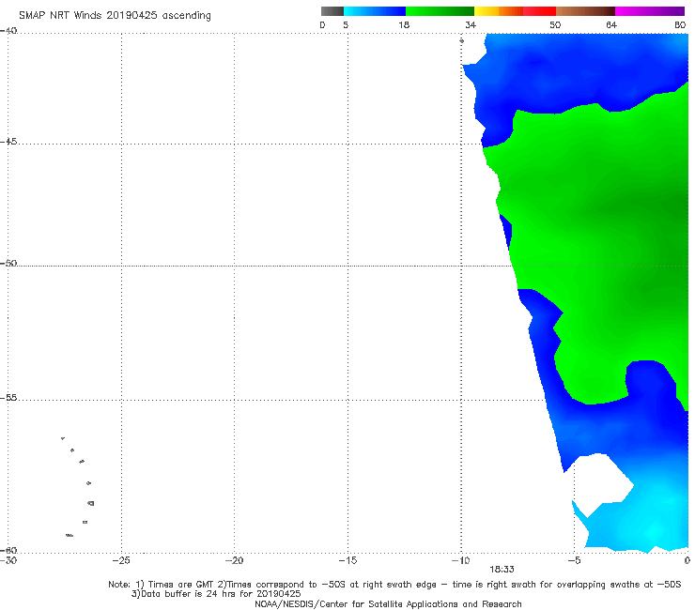The height and width of the screenshot is (610, 695).
Task: Click the NOAA/NESDIS credit line
Action: click(x=388, y=603)
